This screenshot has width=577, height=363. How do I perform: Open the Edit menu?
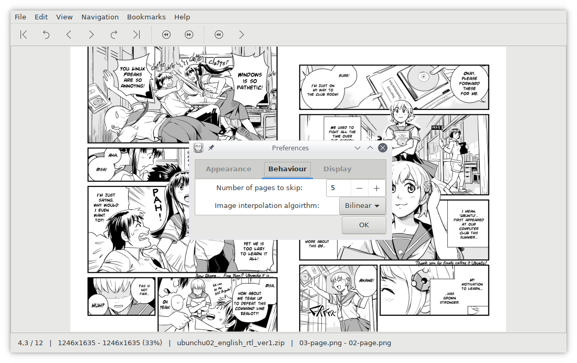pos(41,17)
